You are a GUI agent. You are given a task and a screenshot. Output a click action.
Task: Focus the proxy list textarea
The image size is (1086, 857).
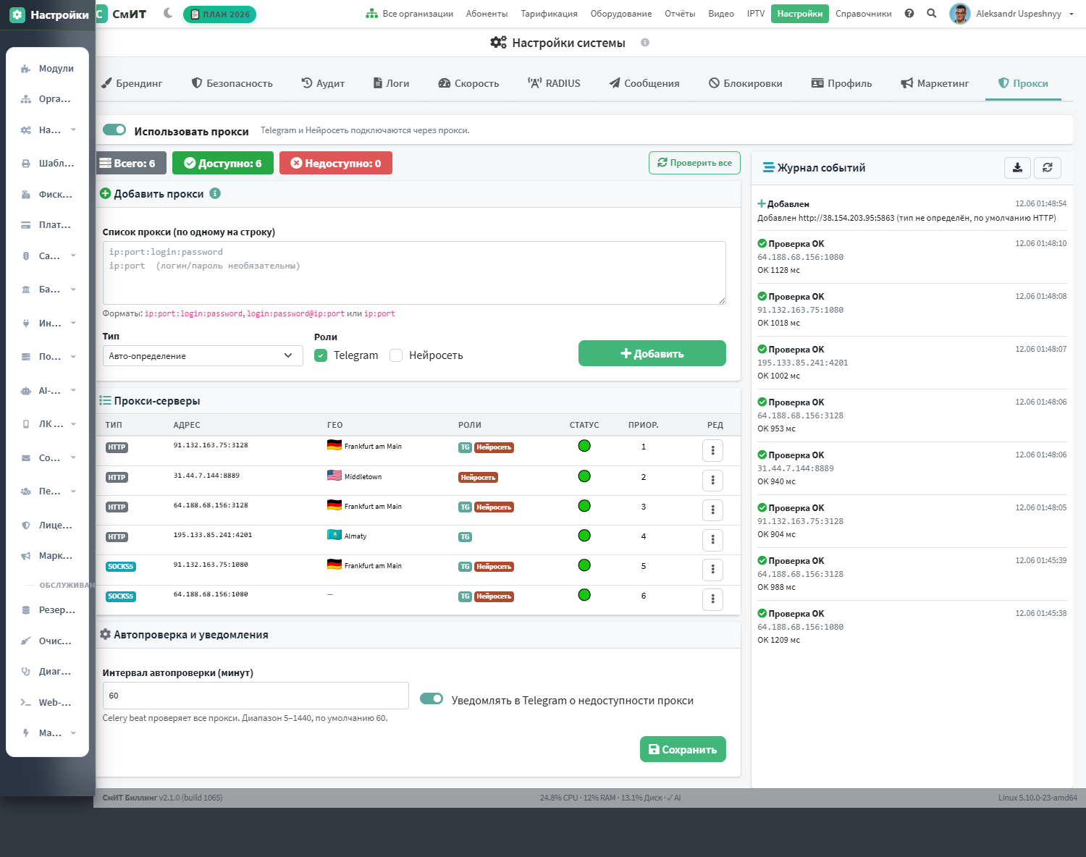(x=414, y=273)
